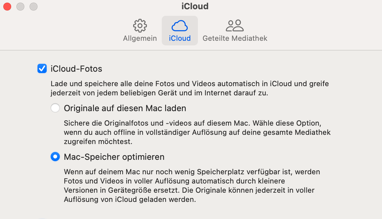The width and height of the screenshot is (382, 219).
Task: Select the Originale auf diesen Mac laden radio button
Action: point(55,108)
